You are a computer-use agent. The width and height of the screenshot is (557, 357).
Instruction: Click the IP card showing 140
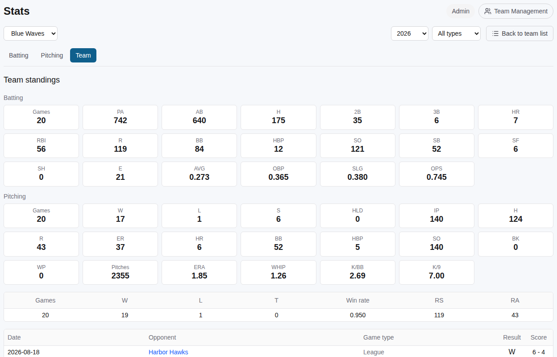436,216
